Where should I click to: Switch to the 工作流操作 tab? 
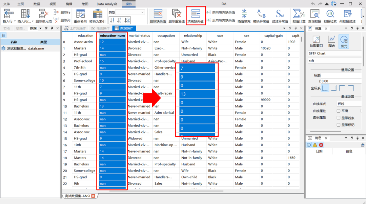point(75,28)
